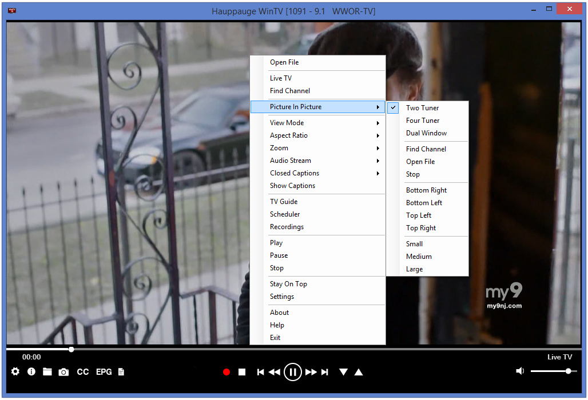
Task: Open the EPG program guide
Action: click(104, 372)
